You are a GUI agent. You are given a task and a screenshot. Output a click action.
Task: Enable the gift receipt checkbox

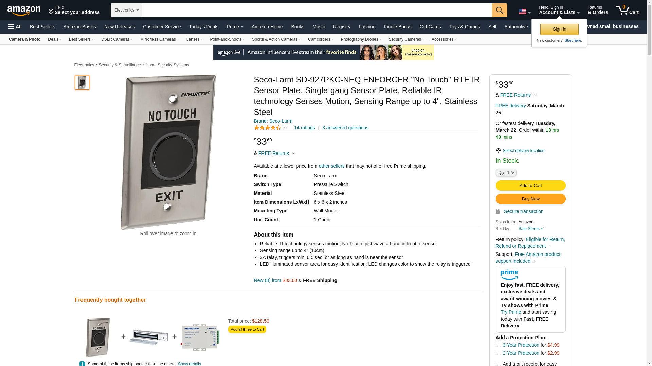click(499, 364)
